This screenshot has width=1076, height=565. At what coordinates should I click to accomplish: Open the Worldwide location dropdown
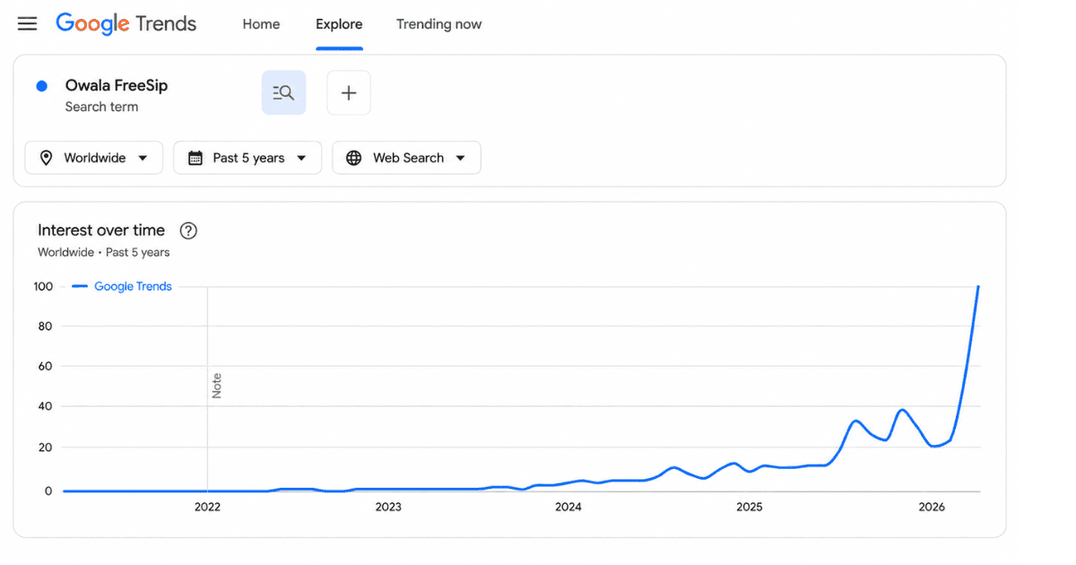pyautogui.click(x=94, y=158)
